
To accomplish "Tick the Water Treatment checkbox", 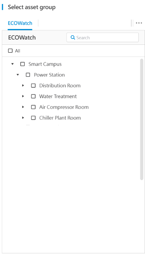I will point(33,97).
